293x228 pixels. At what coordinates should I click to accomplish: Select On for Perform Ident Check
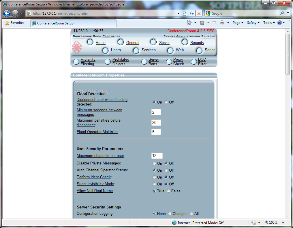[154, 177]
